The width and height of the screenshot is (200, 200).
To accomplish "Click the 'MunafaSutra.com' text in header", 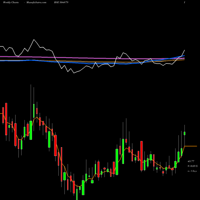I will (x=36, y=2).
